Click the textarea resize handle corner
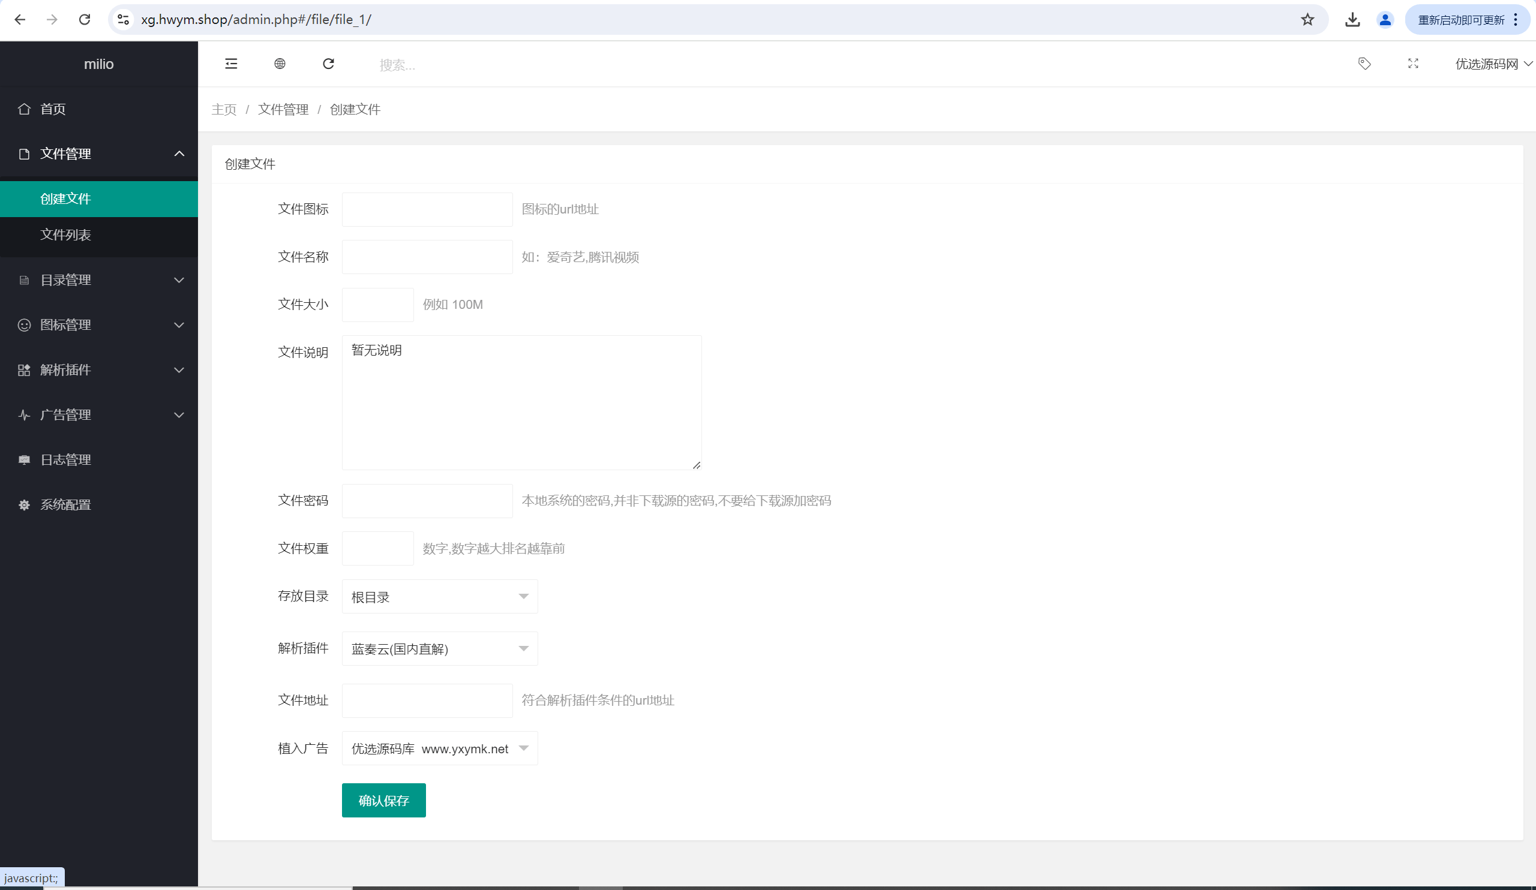 (697, 465)
